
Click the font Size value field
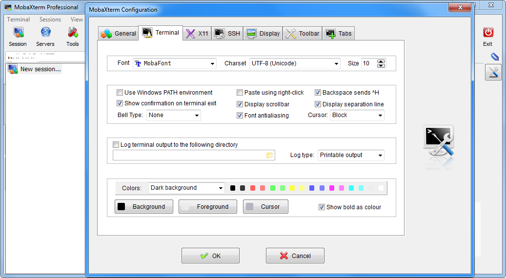tap(369, 63)
